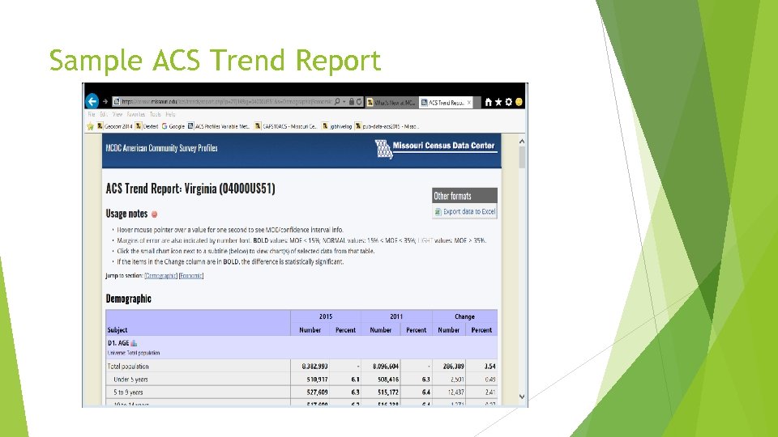
Task: Click the 515,172 value cell
Action: point(388,392)
